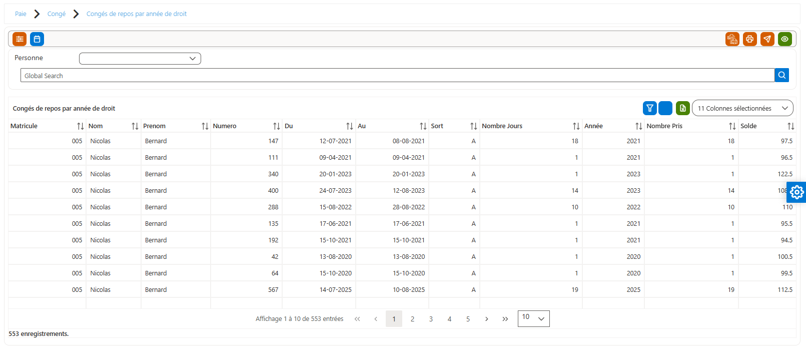Open the floating settings gear panel
This screenshot has height=349, width=806.
(x=797, y=192)
